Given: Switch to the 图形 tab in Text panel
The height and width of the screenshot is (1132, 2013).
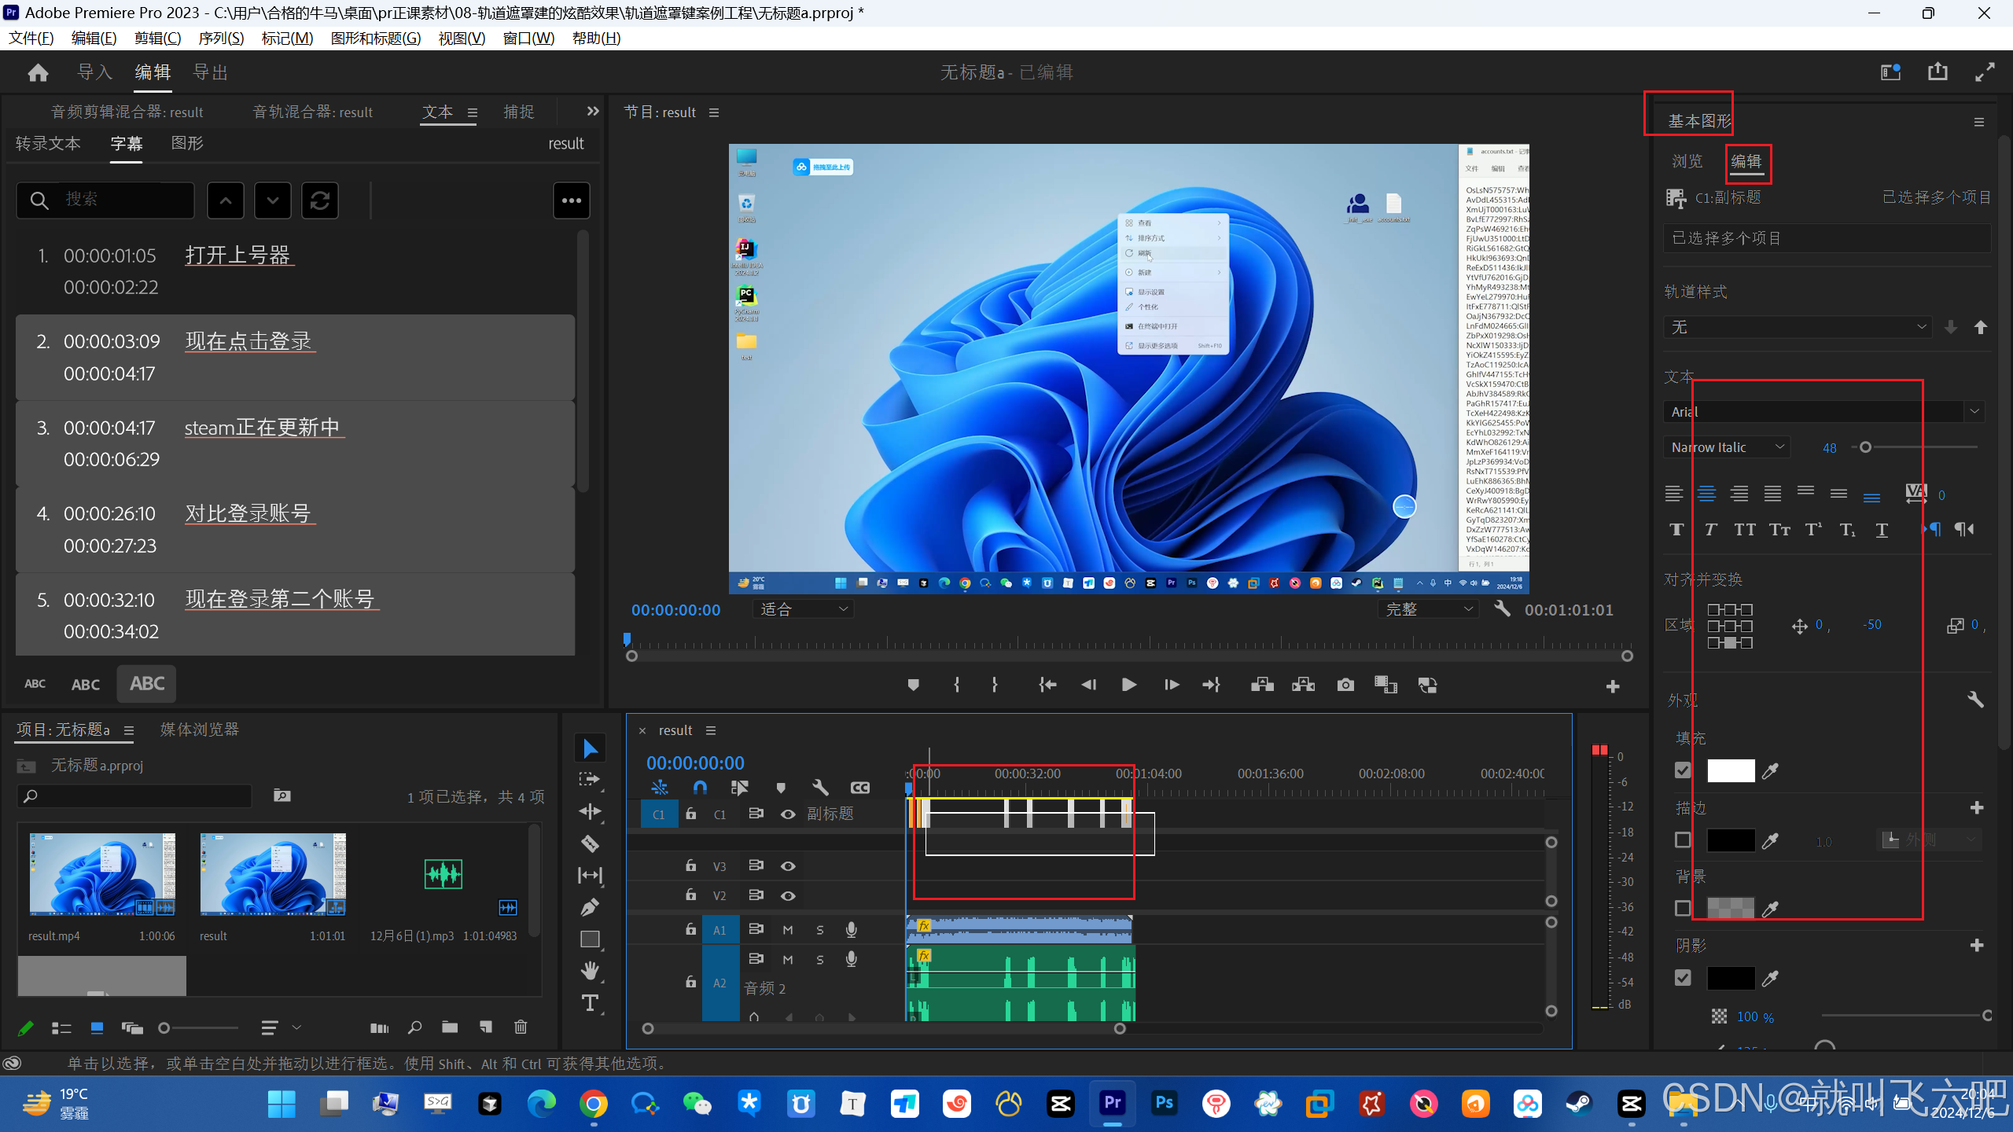Looking at the screenshot, I should click(187, 143).
